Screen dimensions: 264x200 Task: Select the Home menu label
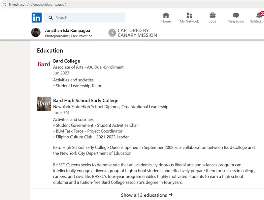click(166, 21)
